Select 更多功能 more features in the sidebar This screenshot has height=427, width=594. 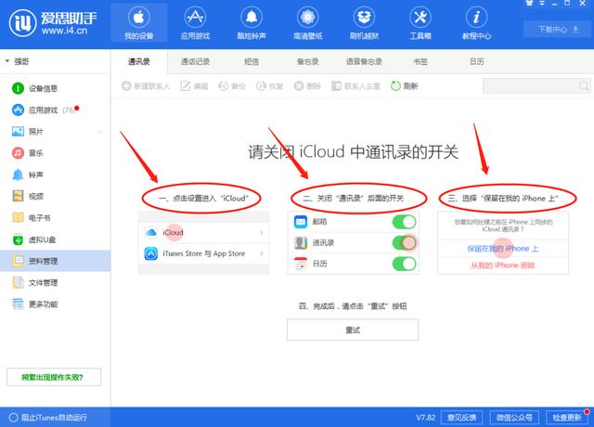[56, 304]
